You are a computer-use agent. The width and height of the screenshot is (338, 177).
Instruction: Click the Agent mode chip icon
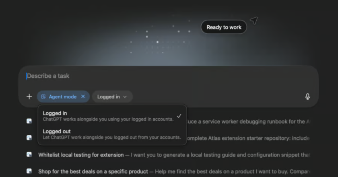(x=43, y=97)
